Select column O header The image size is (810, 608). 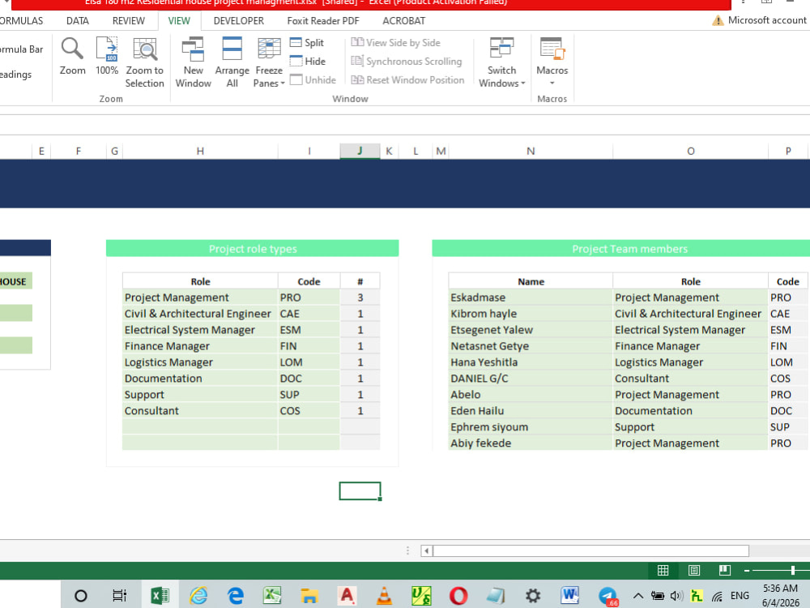(691, 151)
